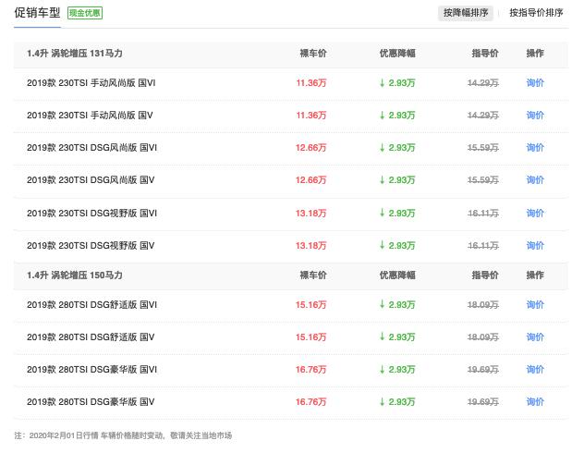
Task: Click guide price 15.59万 in DSG风尚版 国V row
Action: point(483,180)
